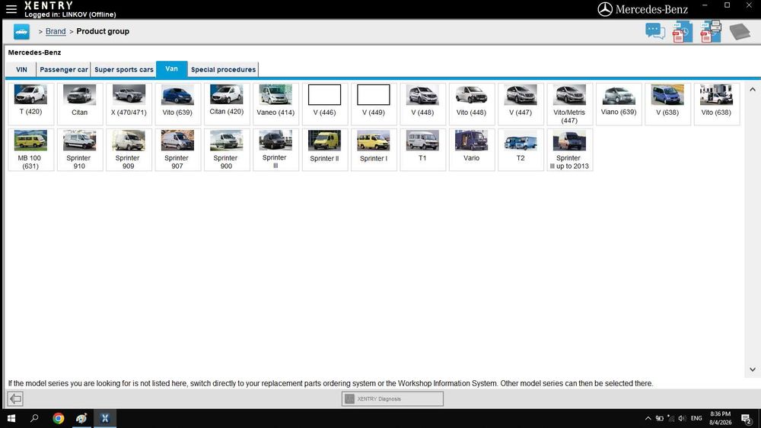
Task: Open the volume tray icon
Action: pos(683,418)
